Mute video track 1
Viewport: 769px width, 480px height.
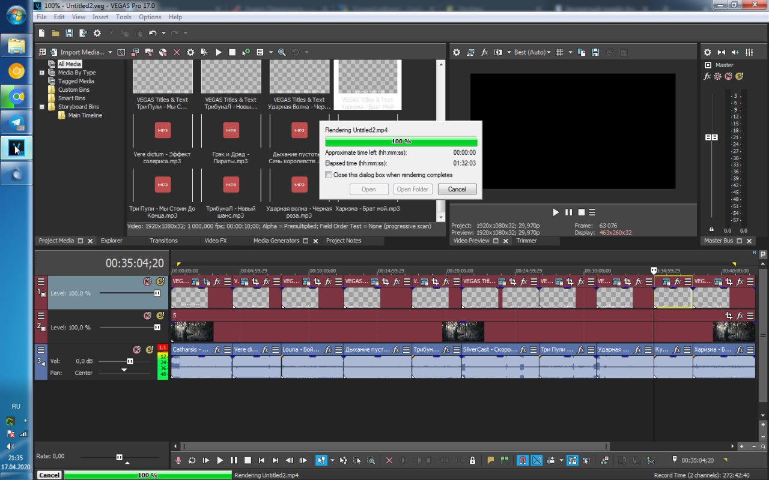pyautogui.click(x=147, y=281)
